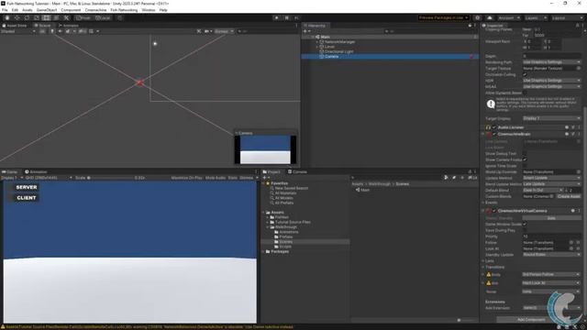The image size is (587, 330).
Task: Click the CLIENT button in Game view
Action: tap(27, 198)
